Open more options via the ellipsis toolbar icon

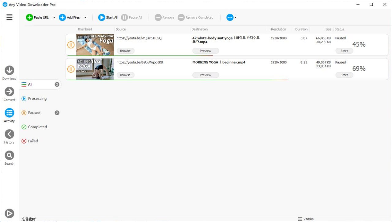pos(230,17)
